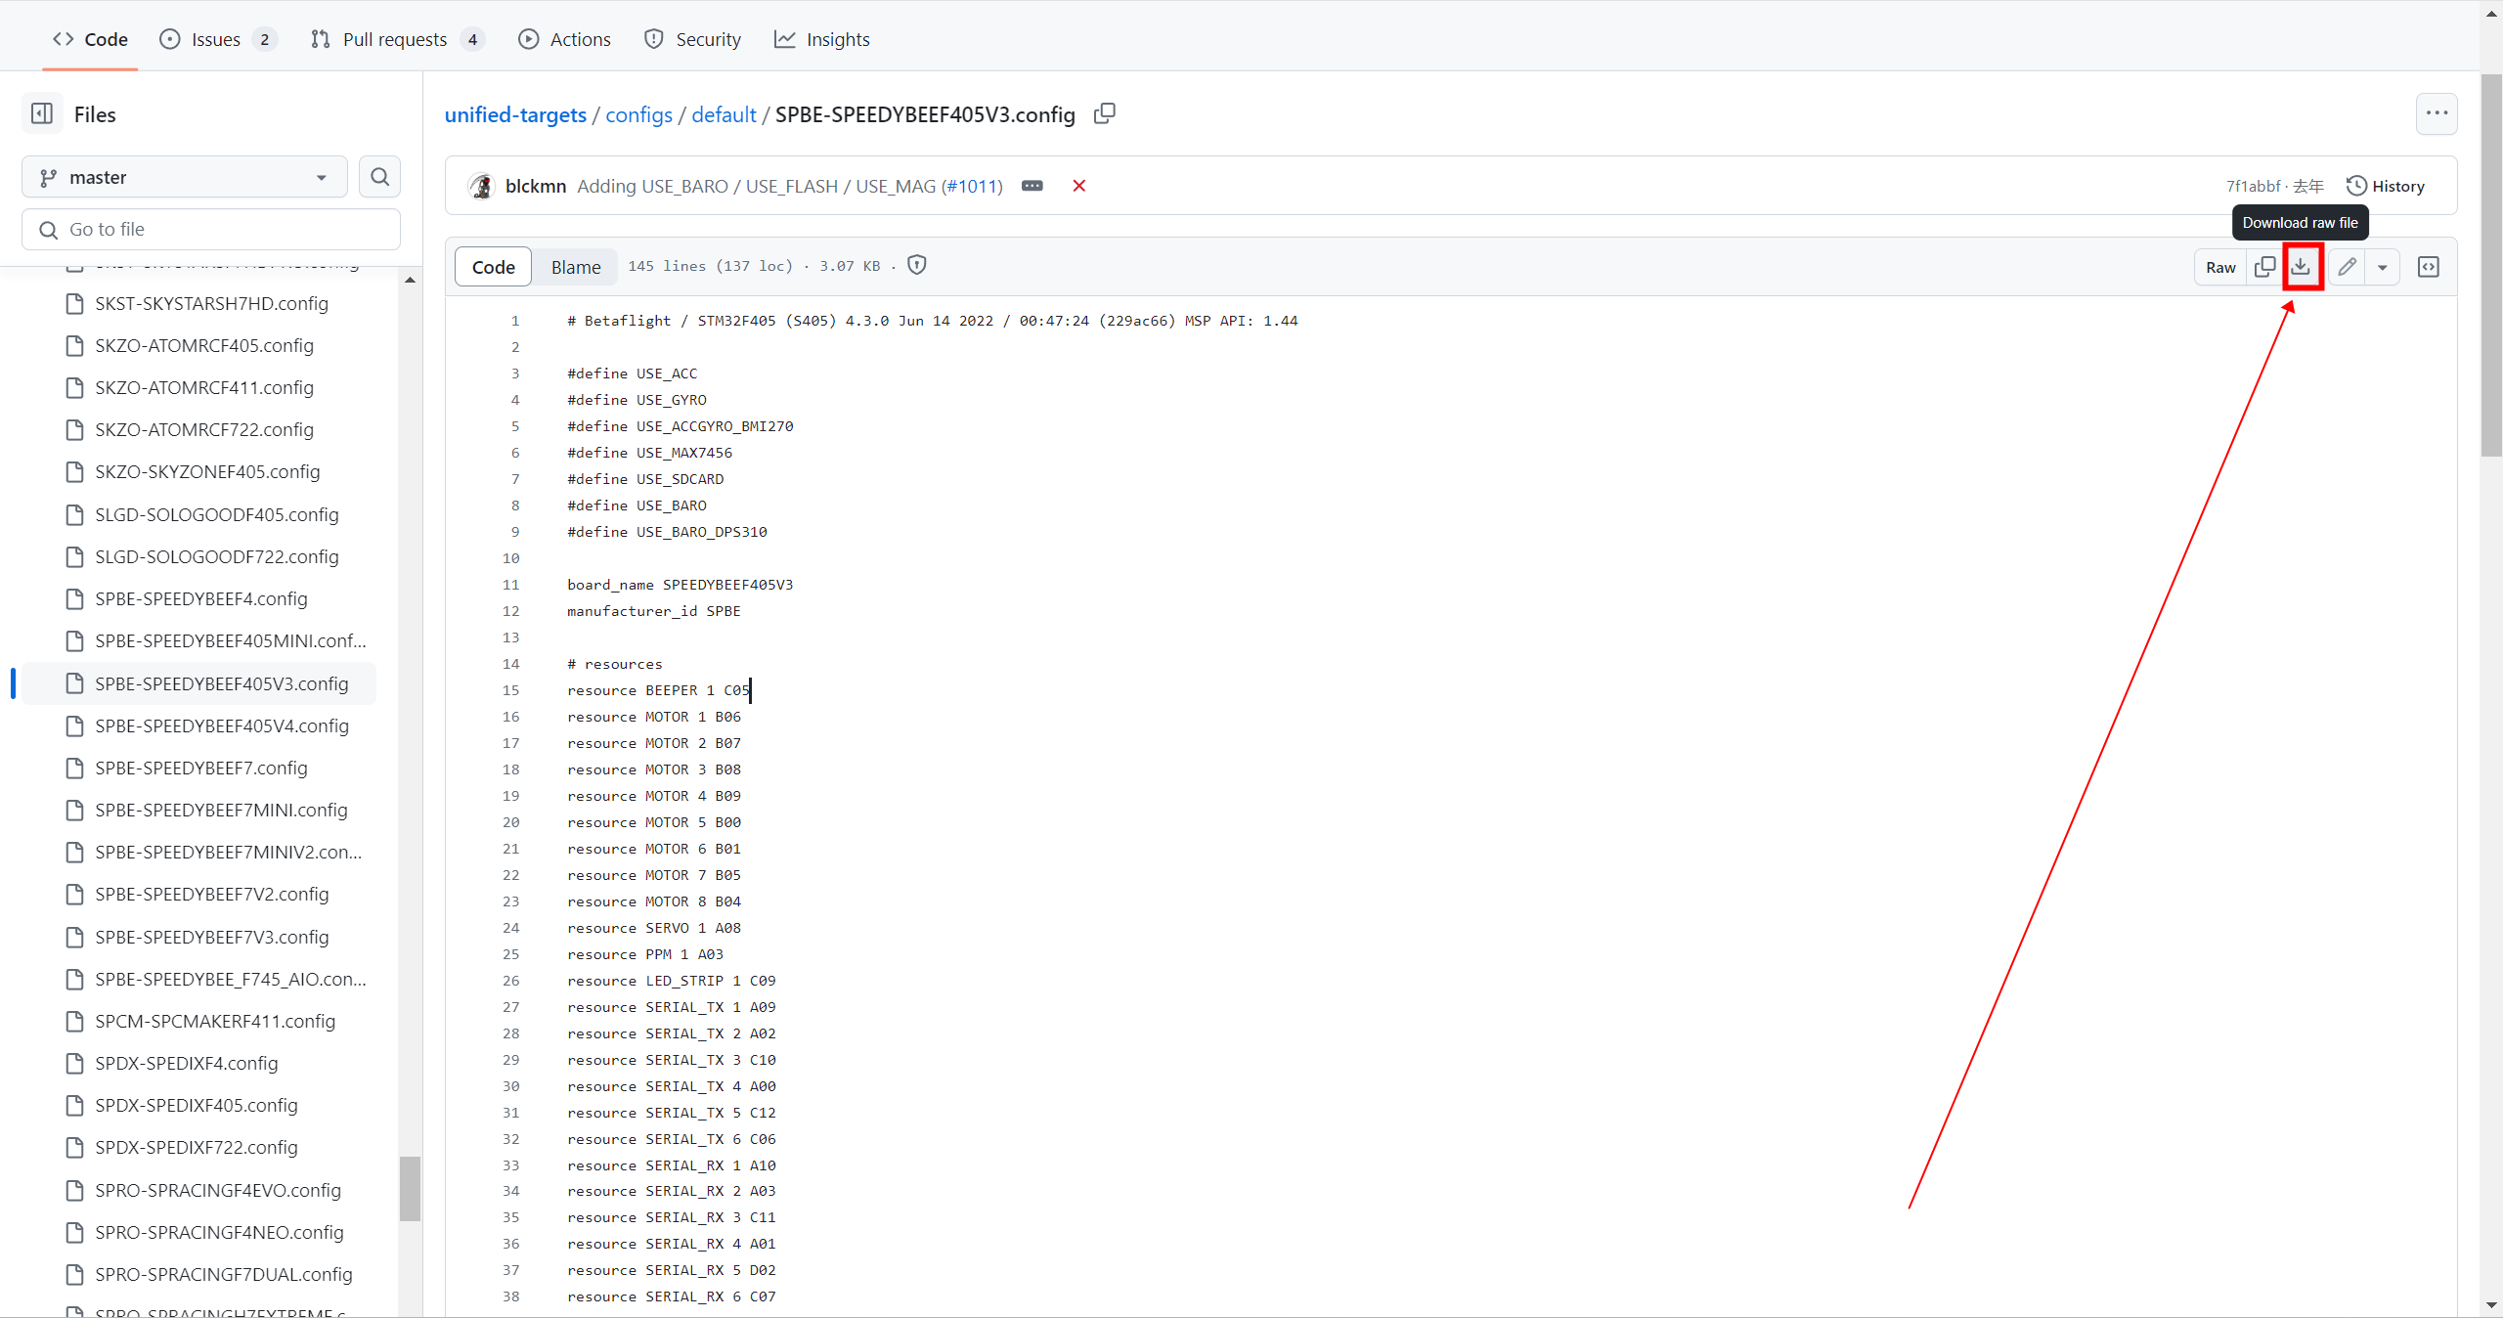This screenshot has height=1318, width=2503.
Task: Navigate to the default folder breadcrumb
Action: click(x=724, y=114)
